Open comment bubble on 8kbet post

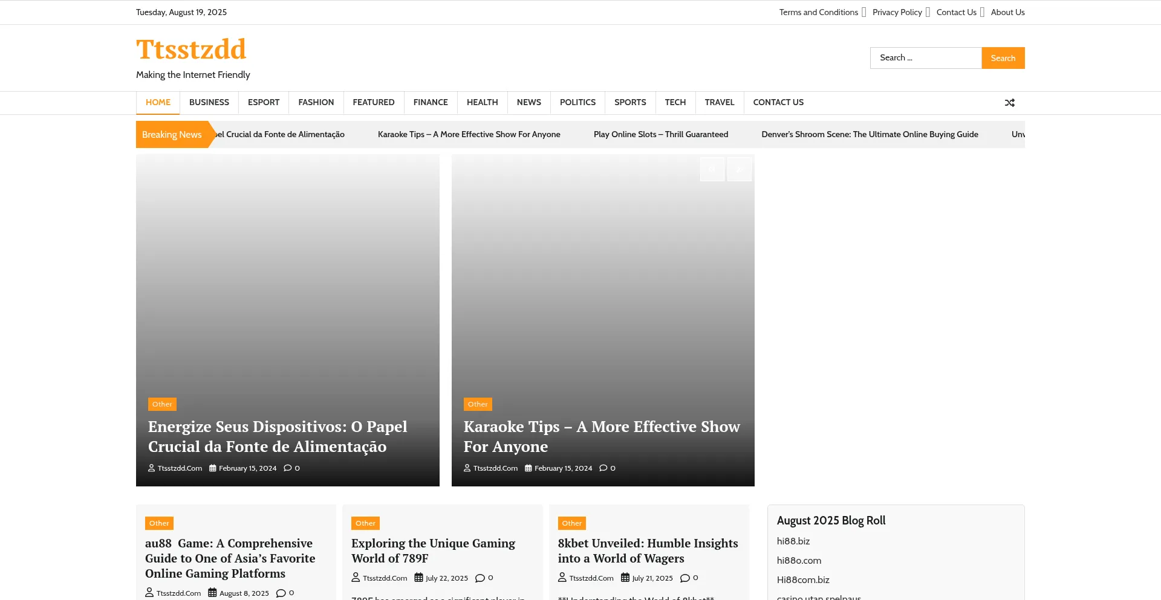[685, 578]
